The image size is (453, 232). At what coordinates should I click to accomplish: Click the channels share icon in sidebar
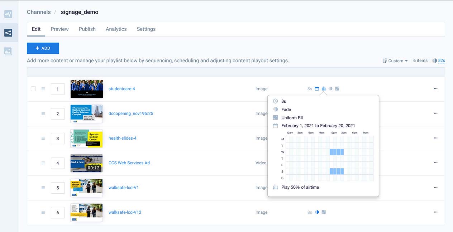click(x=8, y=33)
